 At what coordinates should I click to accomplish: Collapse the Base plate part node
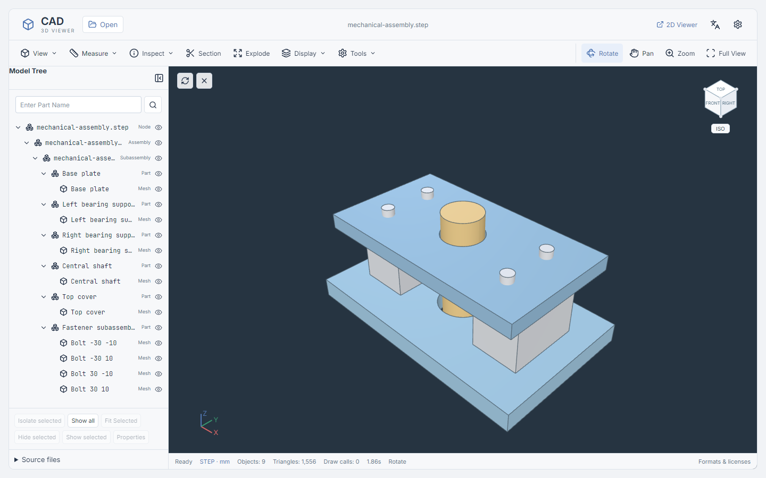pyautogui.click(x=44, y=174)
